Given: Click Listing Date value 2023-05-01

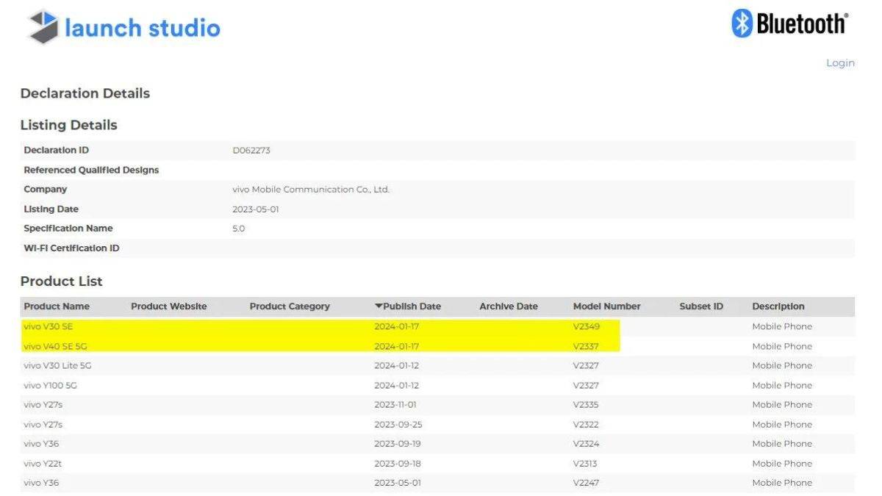Looking at the screenshot, I should click(256, 209).
